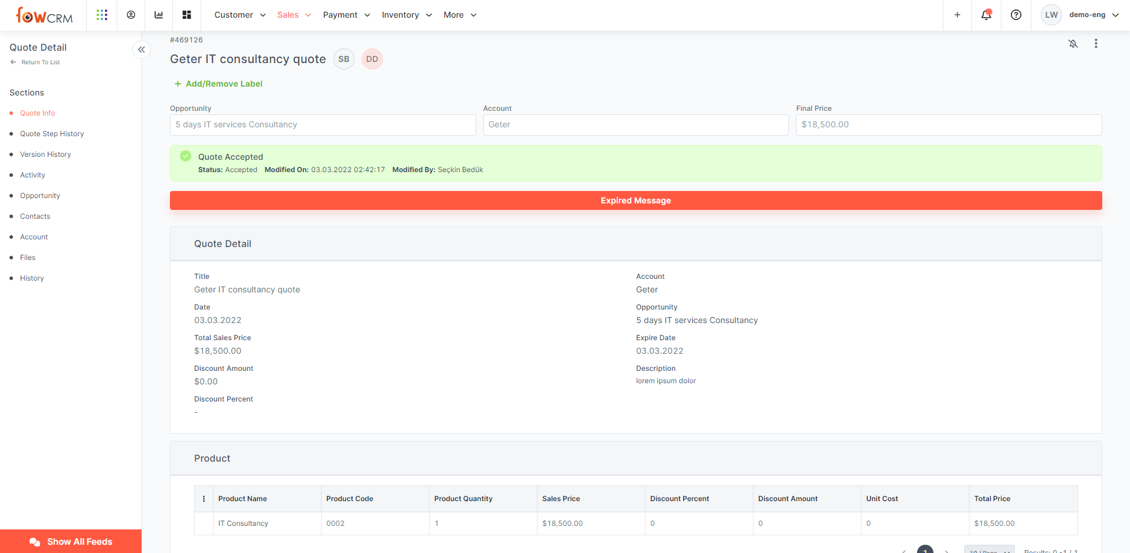The height and width of the screenshot is (553, 1130).
Task: Click the Account field showing Geter
Action: [x=636, y=125]
